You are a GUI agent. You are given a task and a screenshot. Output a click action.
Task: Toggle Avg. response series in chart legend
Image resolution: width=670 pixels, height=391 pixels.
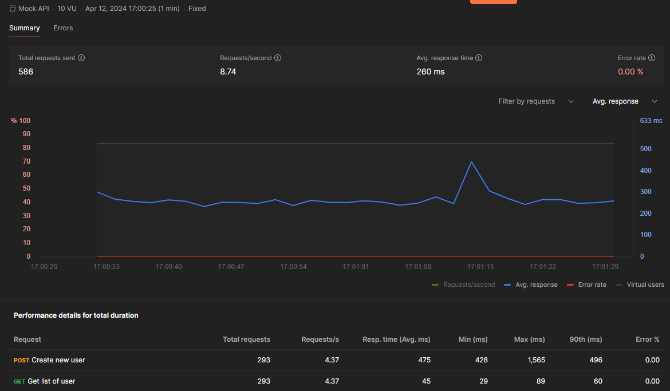(530, 285)
